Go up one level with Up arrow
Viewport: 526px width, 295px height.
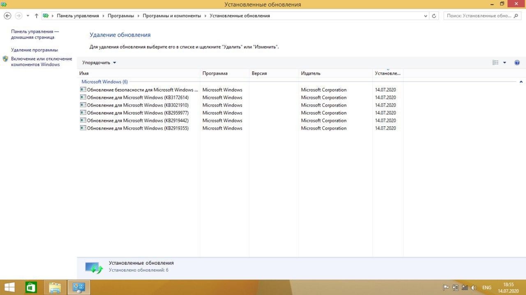click(37, 16)
